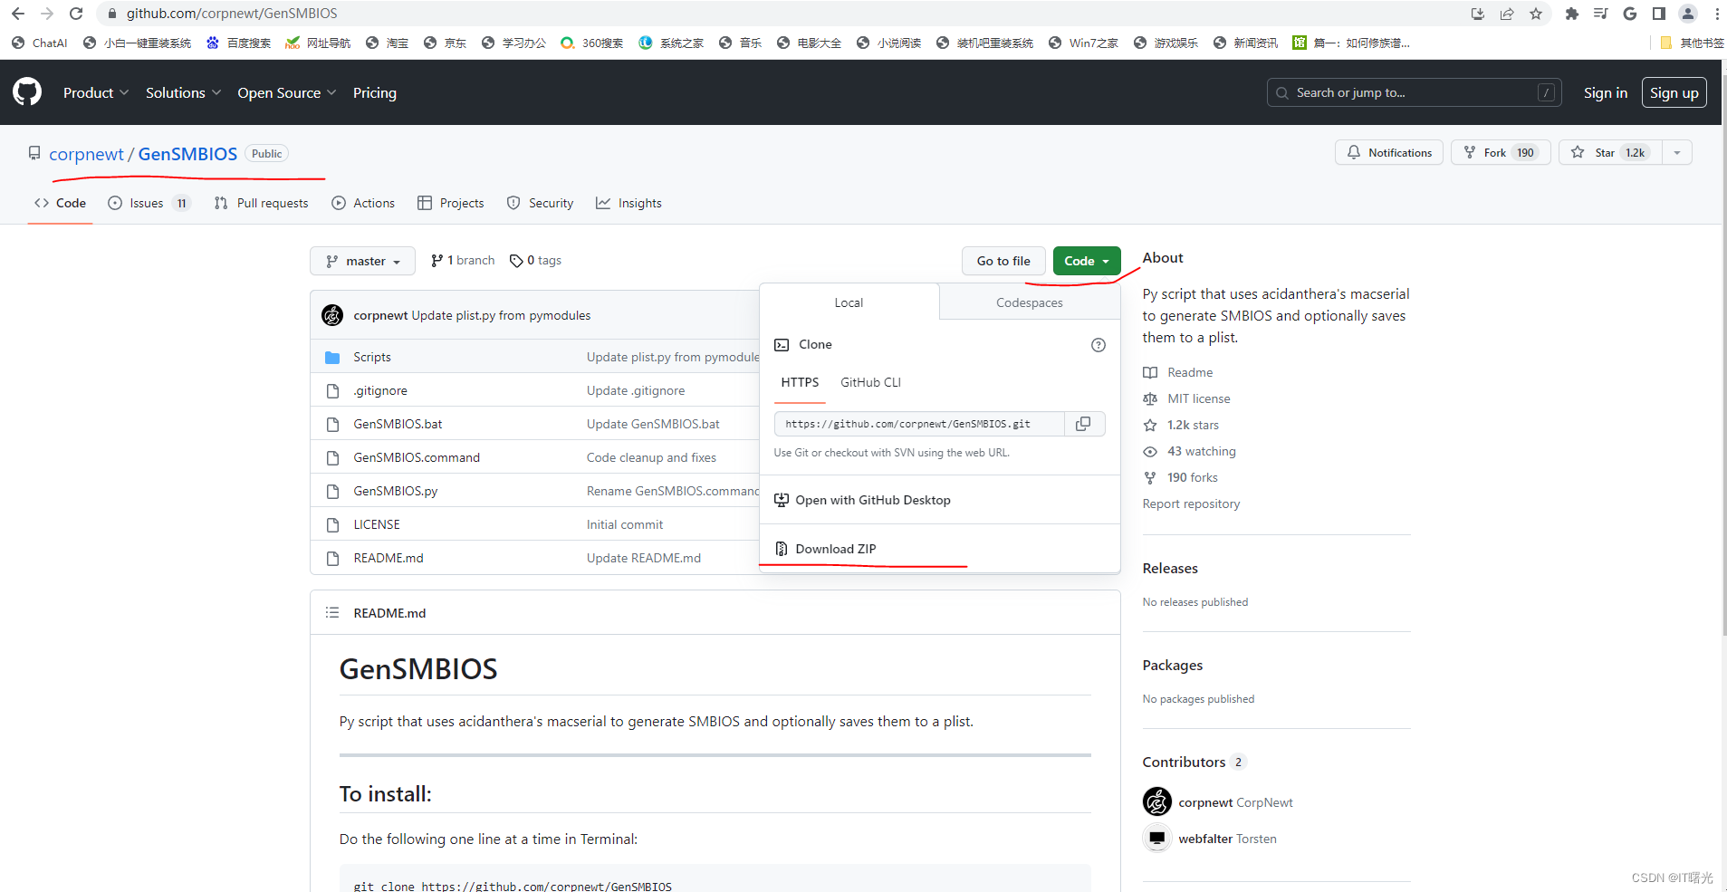
Task: Click the 0 tags link
Action: [535, 261]
